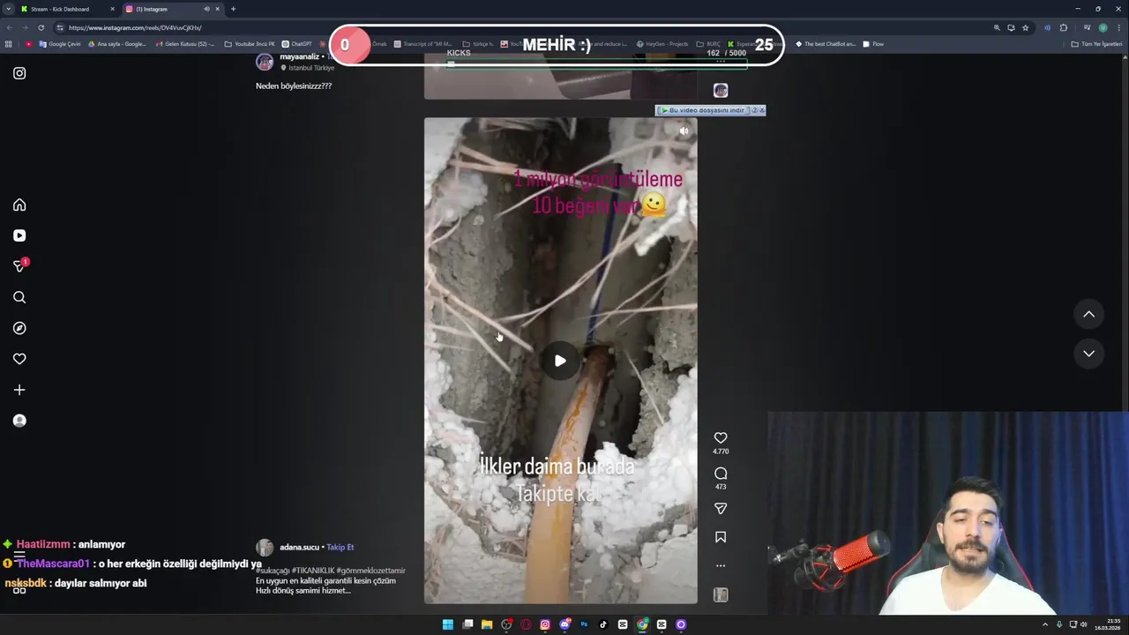Open the Windows Start menu
This screenshot has width=1129, height=635.
pos(448,624)
